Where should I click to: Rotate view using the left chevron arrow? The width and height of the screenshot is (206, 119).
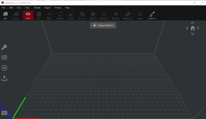point(187,28)
